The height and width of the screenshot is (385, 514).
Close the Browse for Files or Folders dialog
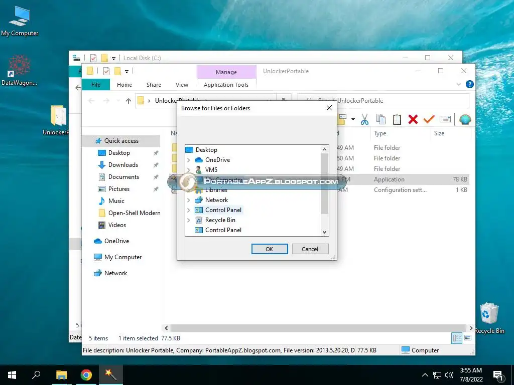(x=329, y=108)
